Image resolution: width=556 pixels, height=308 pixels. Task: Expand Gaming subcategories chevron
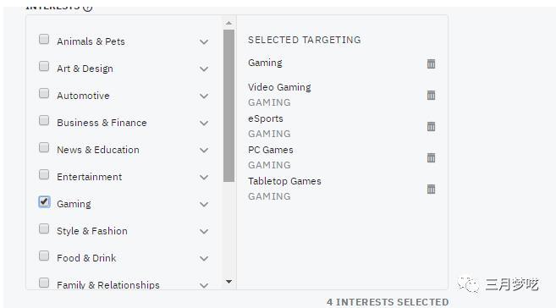tap(204, 205)
